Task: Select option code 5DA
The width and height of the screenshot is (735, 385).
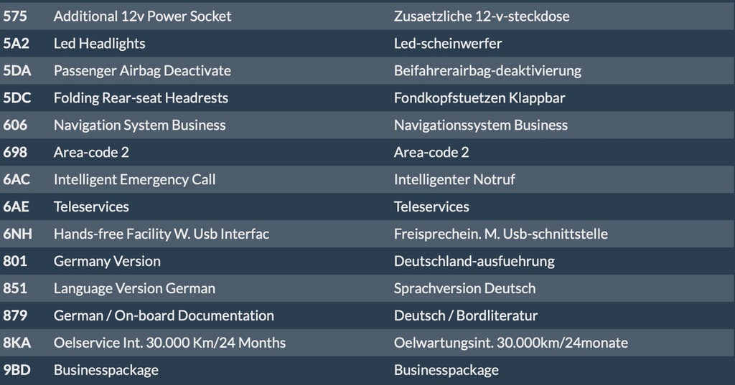Action: click(17, 70)
